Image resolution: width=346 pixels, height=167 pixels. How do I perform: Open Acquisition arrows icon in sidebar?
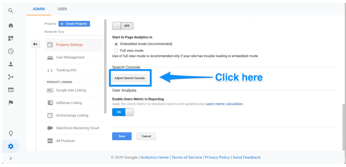11,77
